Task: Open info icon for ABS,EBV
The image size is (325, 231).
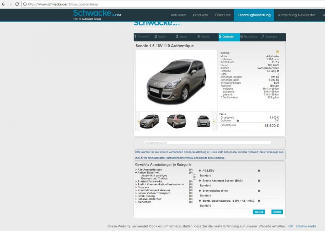Action: [259, 171]
